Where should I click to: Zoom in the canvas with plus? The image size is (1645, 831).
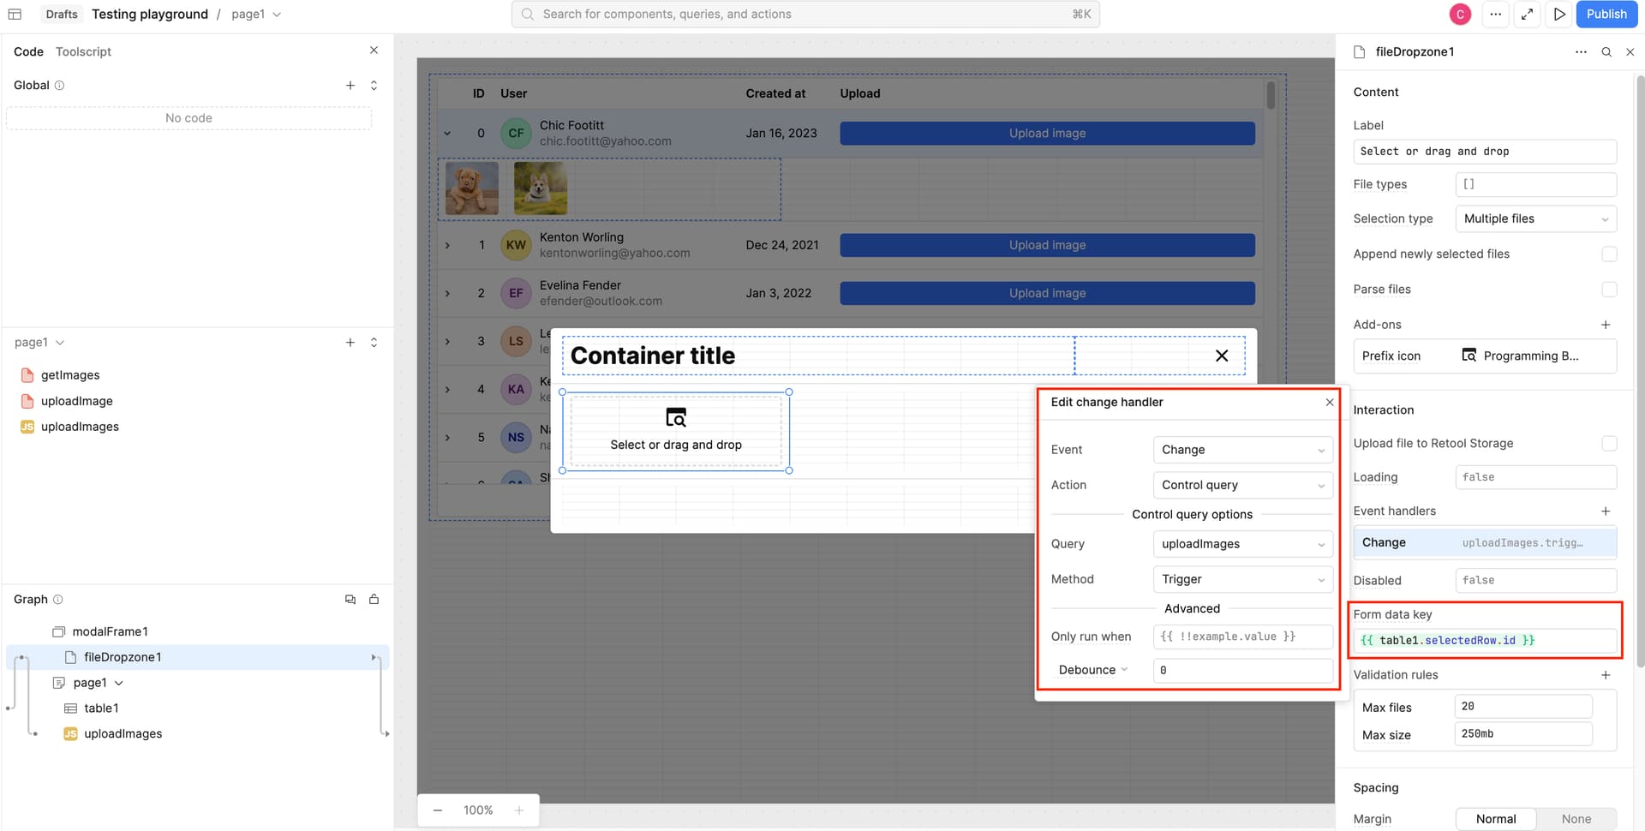[x=518, y=810]
